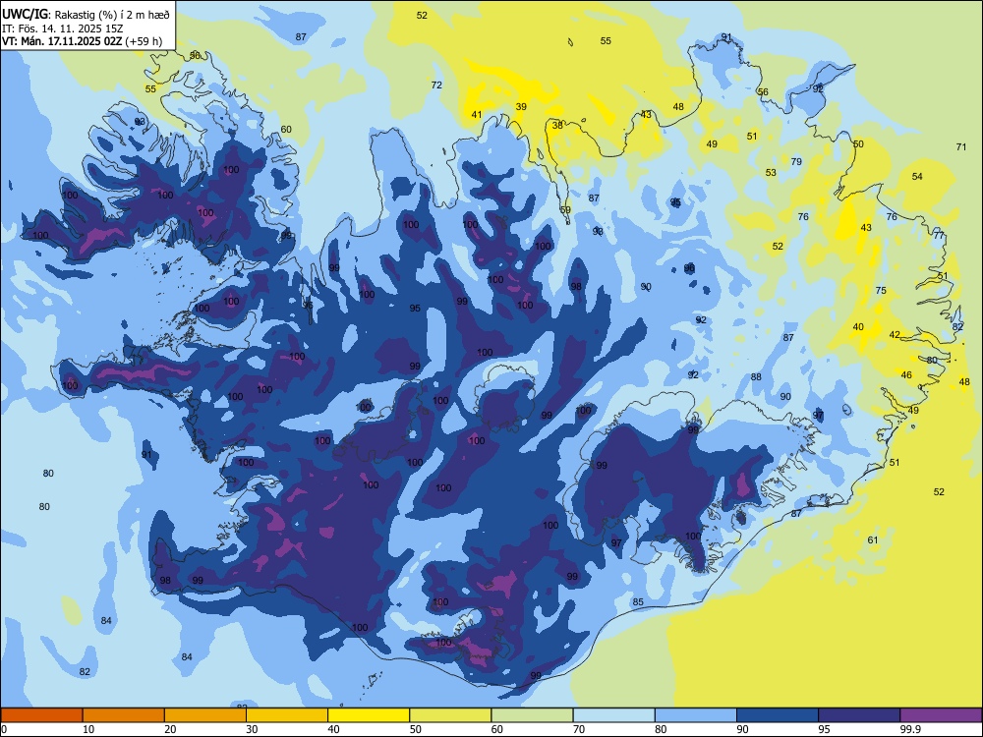Click the 70–80 pale blue legend swatch
The height and width of the screenshot is (737, 983).
click(x=613, y=715)
